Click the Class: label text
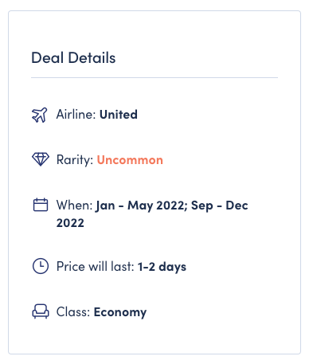 coord(73,312)
